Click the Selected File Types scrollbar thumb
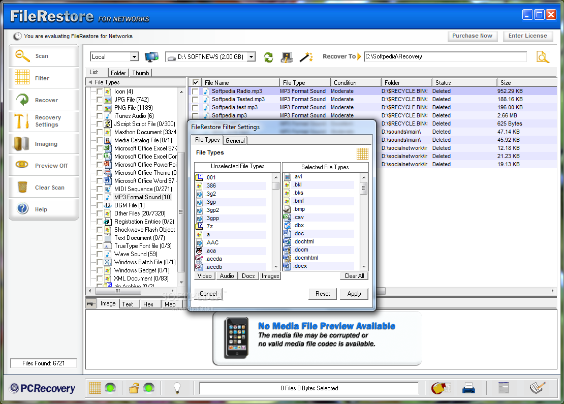This screenshot has width=564, height=404. pos(364,188)
